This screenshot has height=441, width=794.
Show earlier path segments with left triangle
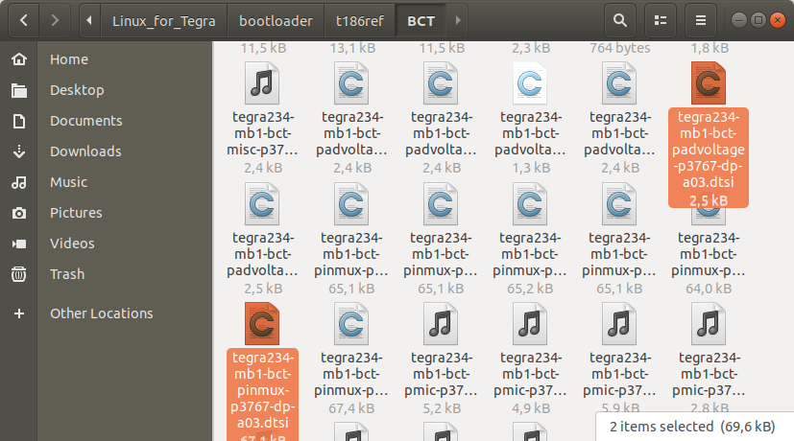click(x=89, y=21)
